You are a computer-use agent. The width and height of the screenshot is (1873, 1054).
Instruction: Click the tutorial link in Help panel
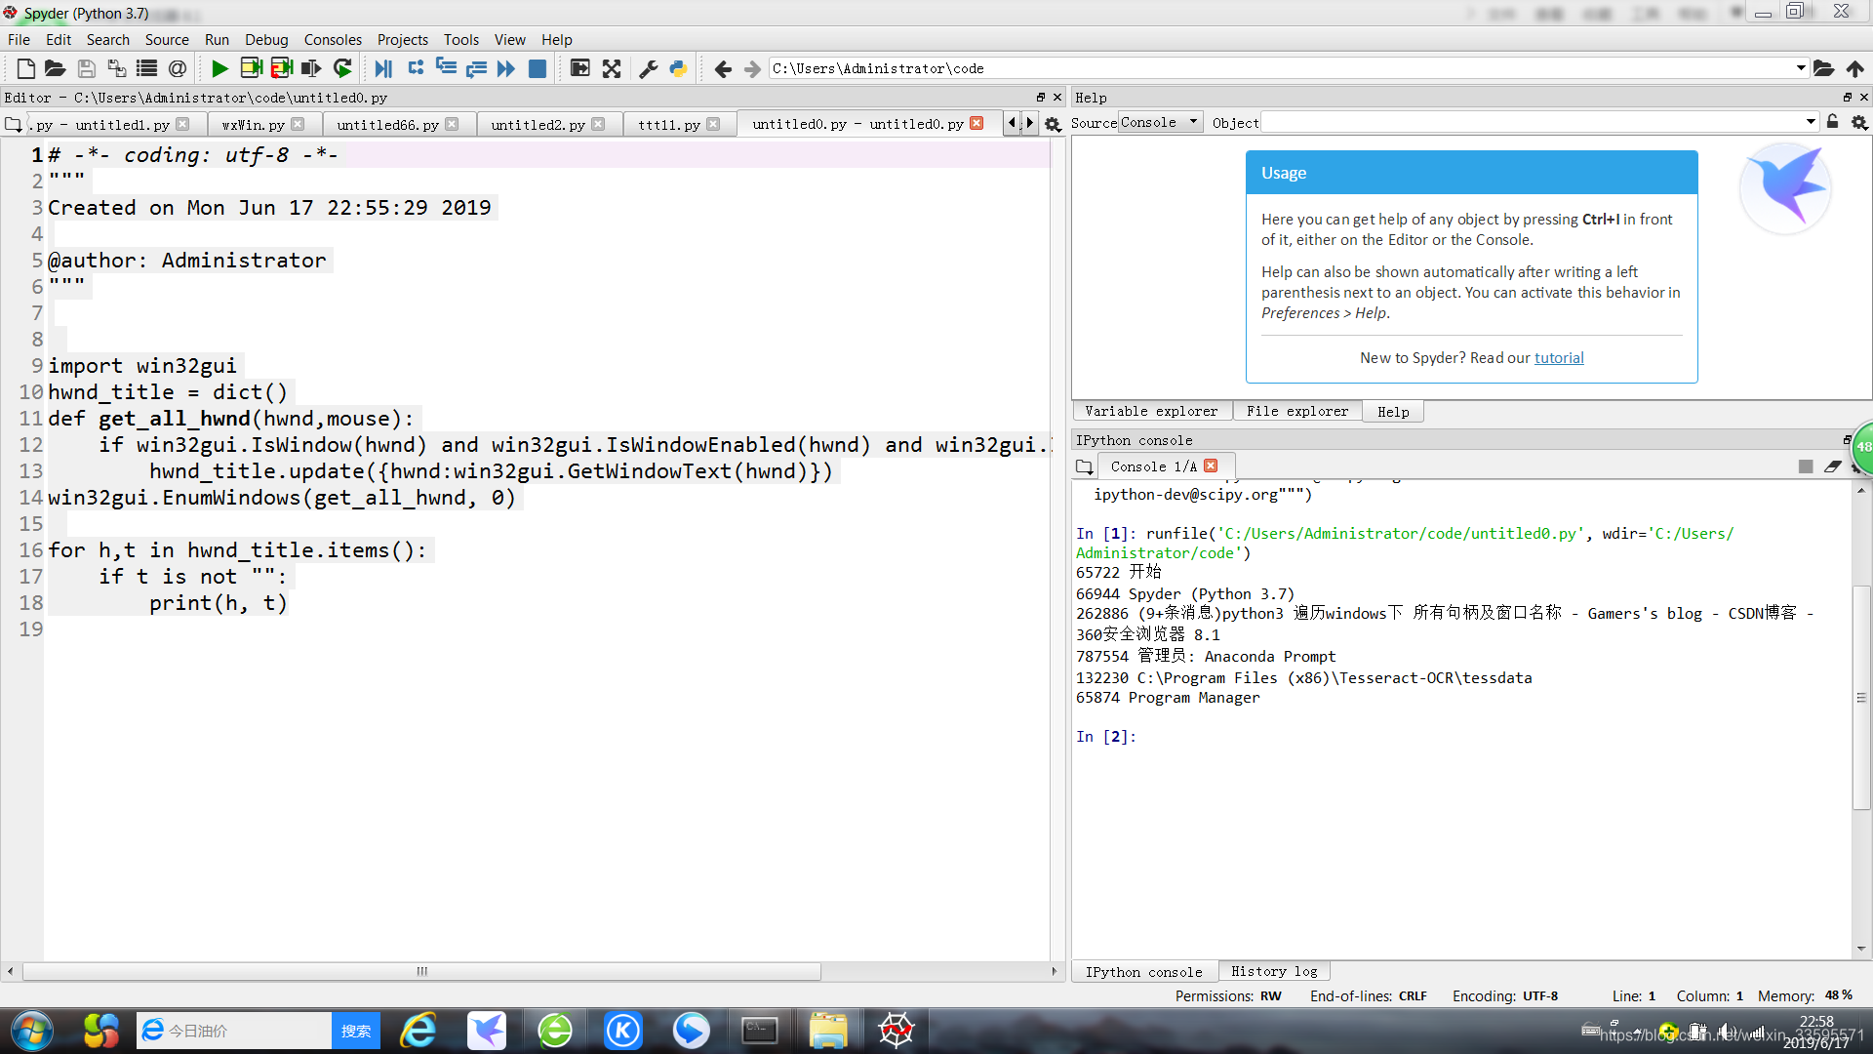[x=1557, y=358]
